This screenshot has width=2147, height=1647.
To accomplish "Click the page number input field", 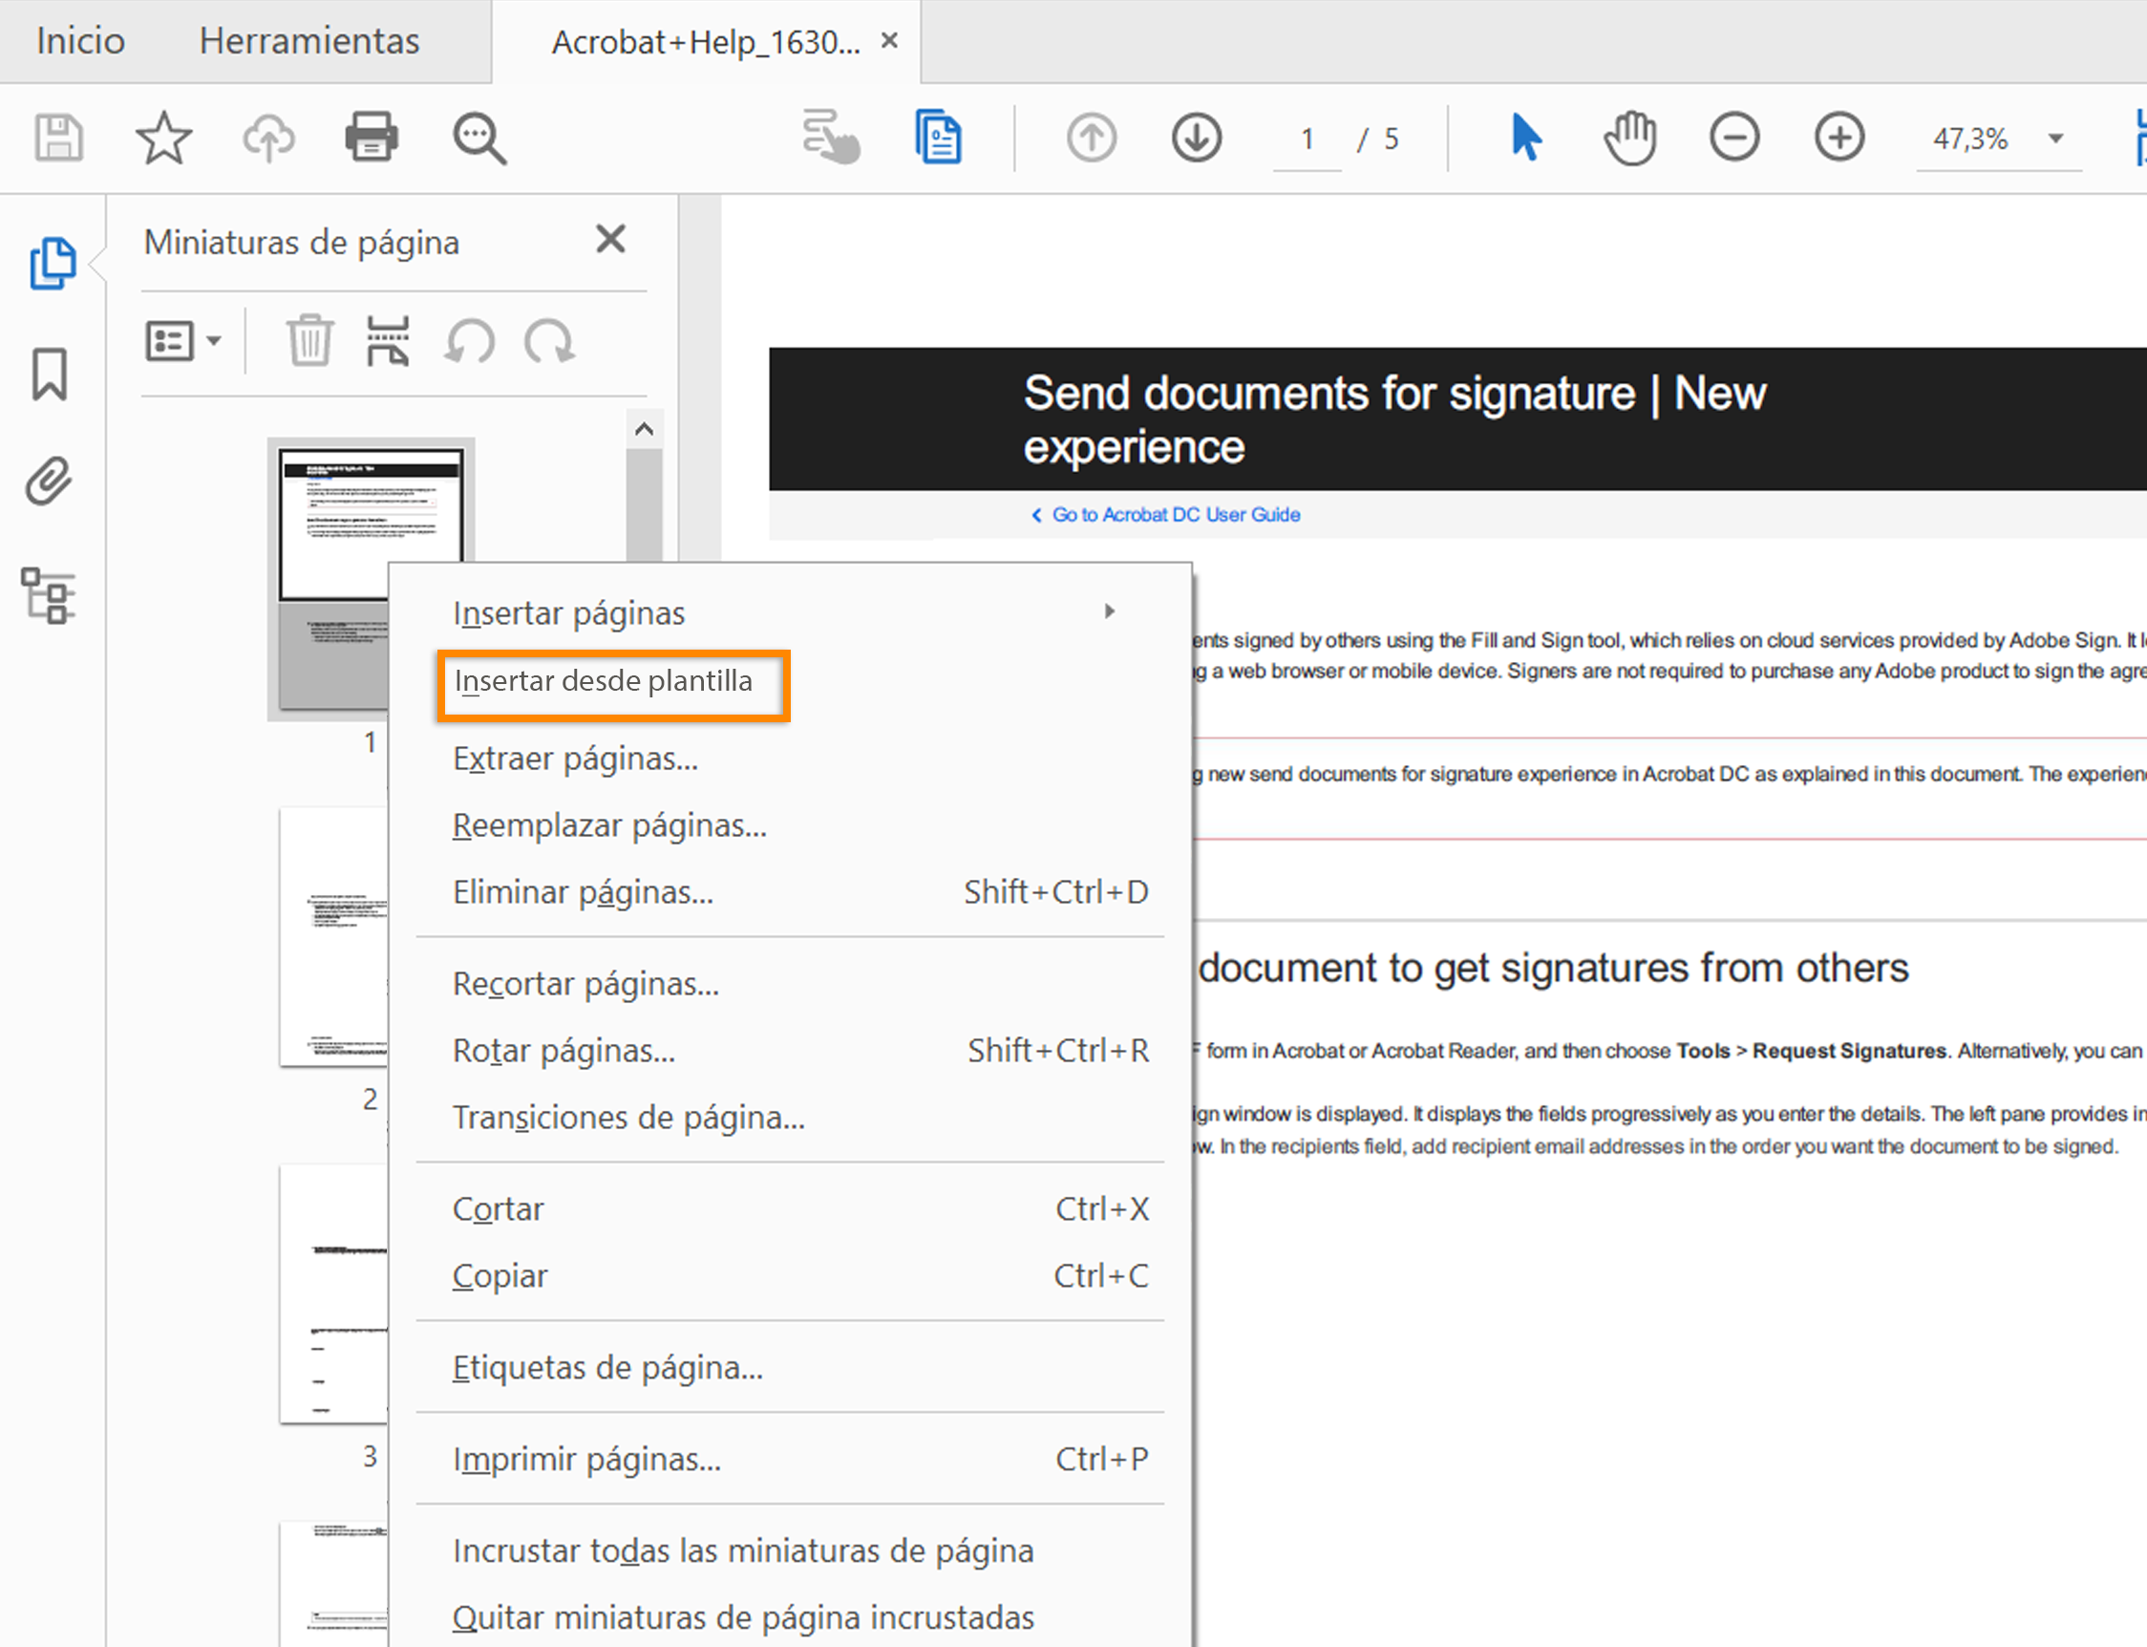I will click(x=1307, y=139).
